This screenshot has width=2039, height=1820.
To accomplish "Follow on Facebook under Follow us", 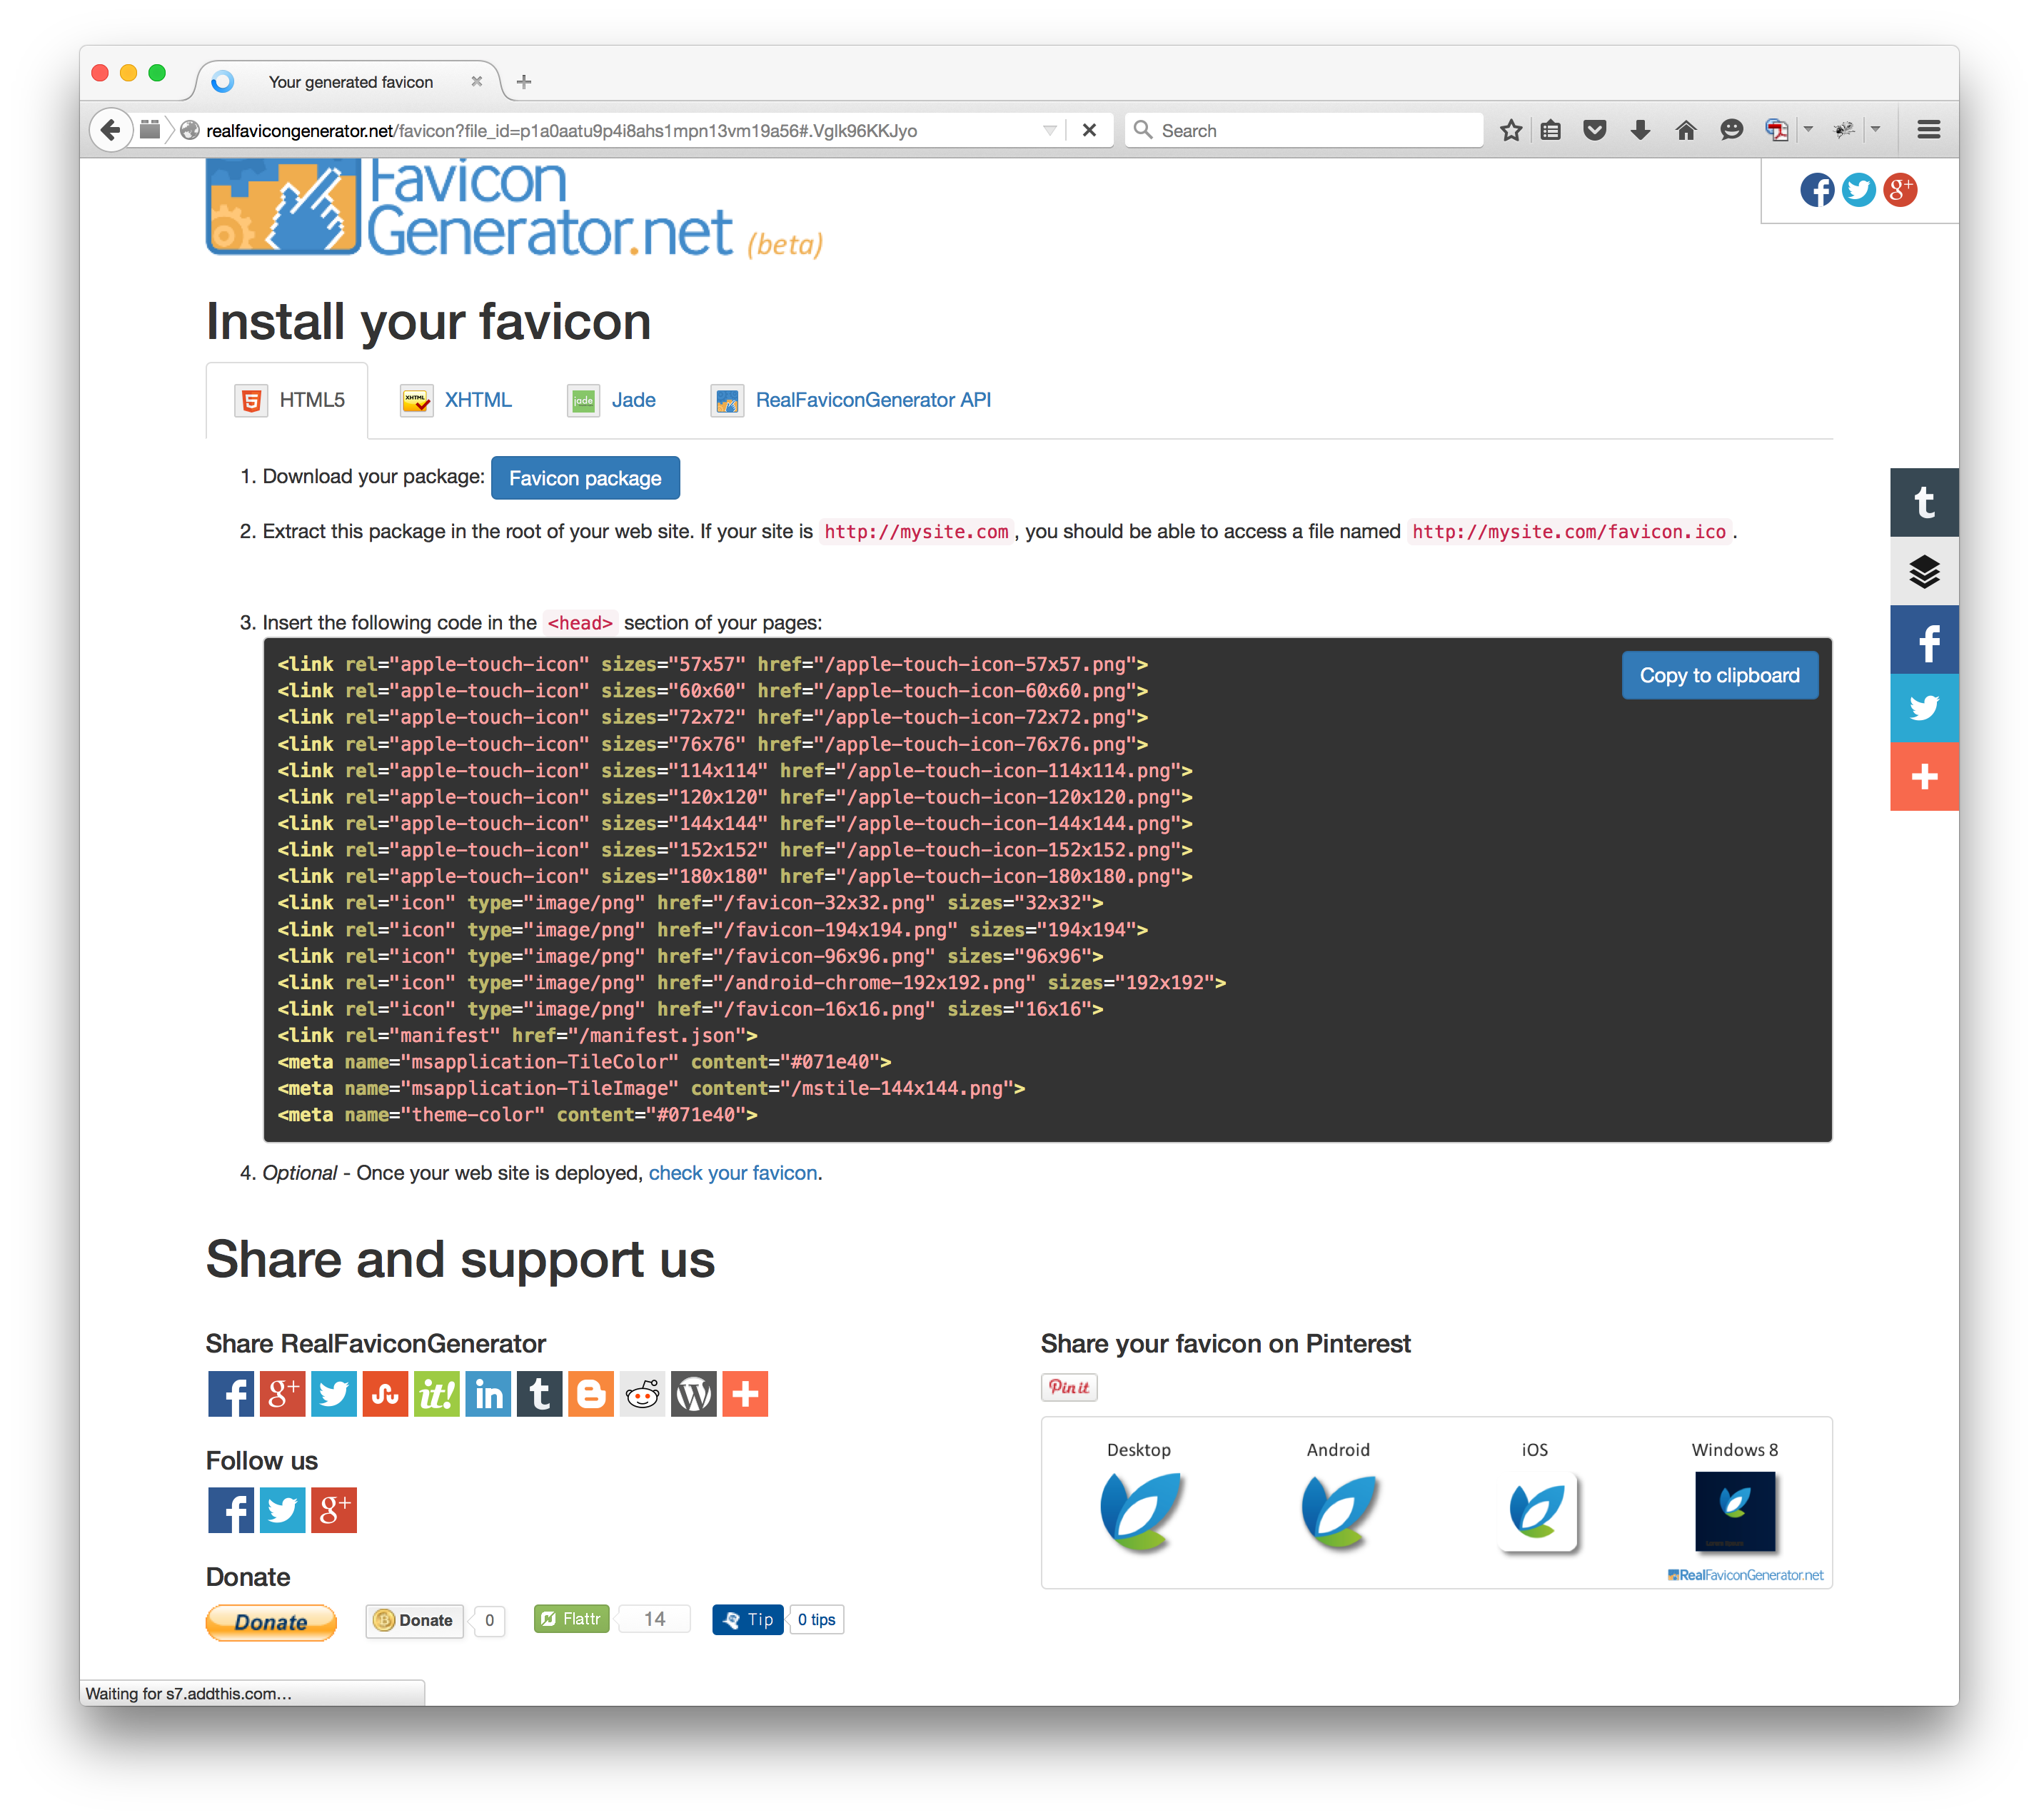I will (231, 1510).
